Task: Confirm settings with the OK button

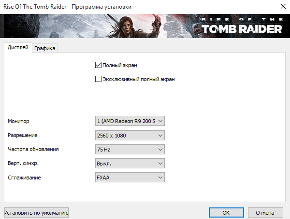Action: click(226, 213)
